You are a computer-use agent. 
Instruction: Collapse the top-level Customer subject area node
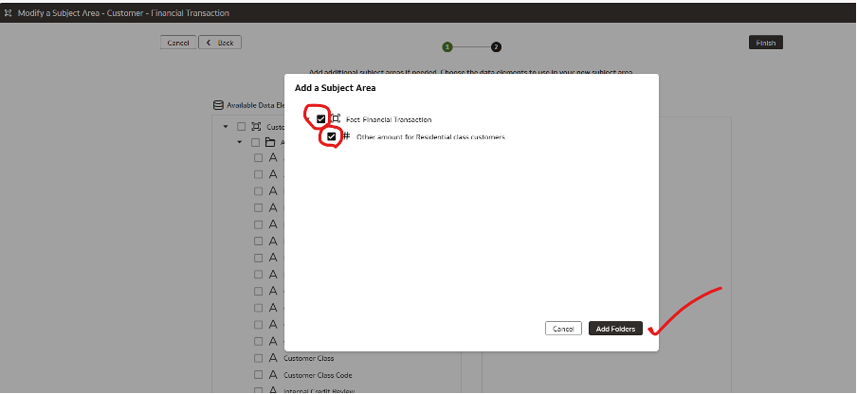coord(226,126)
